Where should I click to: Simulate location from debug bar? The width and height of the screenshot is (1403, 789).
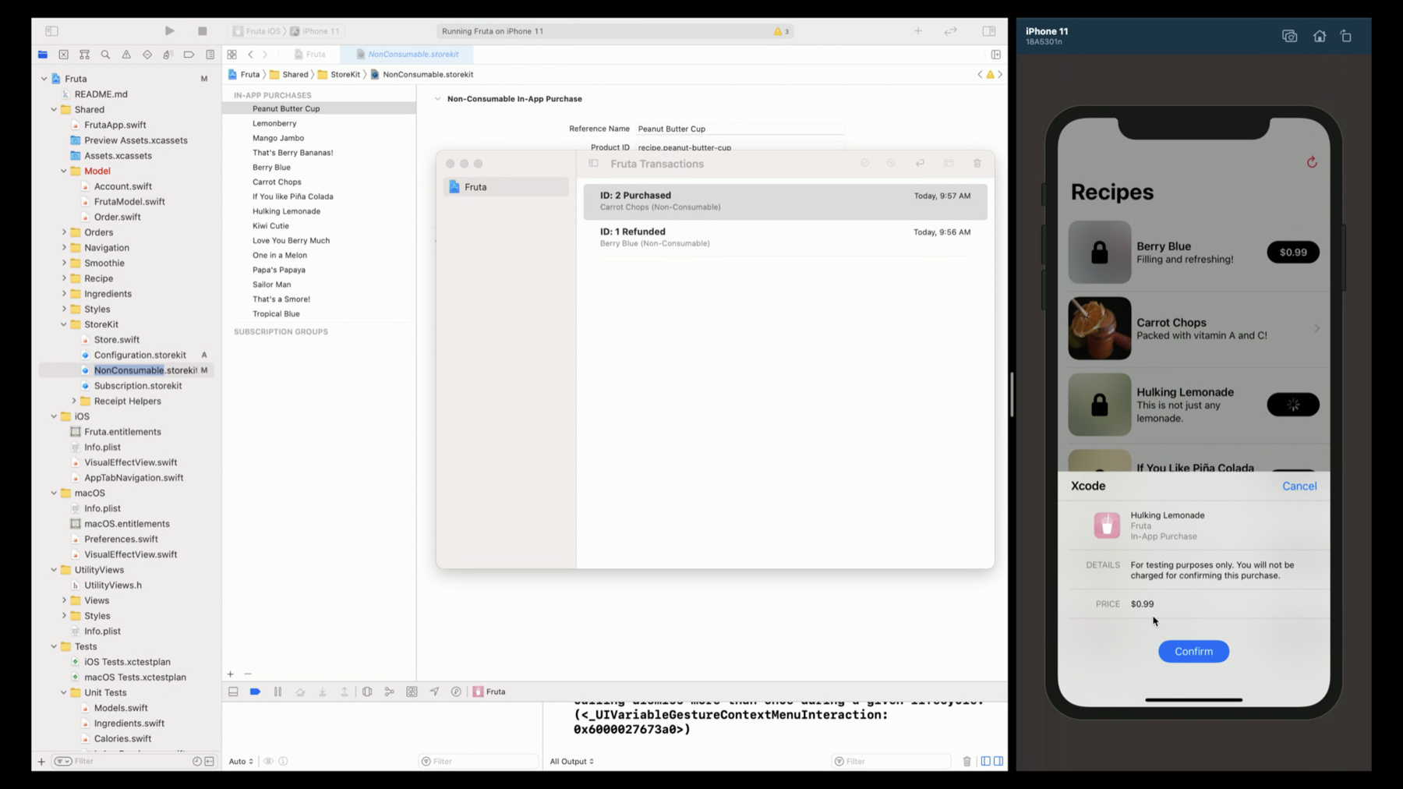[x=434, y=692]
